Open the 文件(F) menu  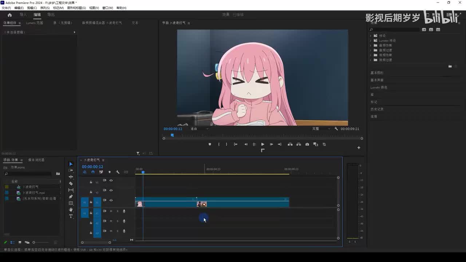(6, 8)
